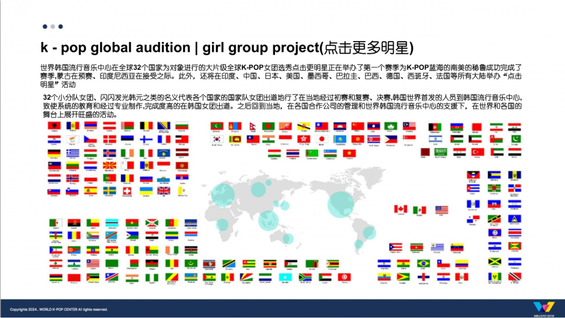Image resolution: width=565 pixels, height=318 pixels.
Task: Click the Greece flag
Action: click(73, 153)
